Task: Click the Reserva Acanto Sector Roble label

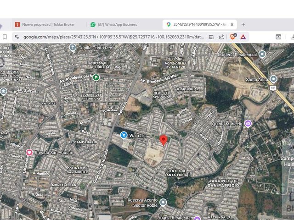Action: [143, 203]
